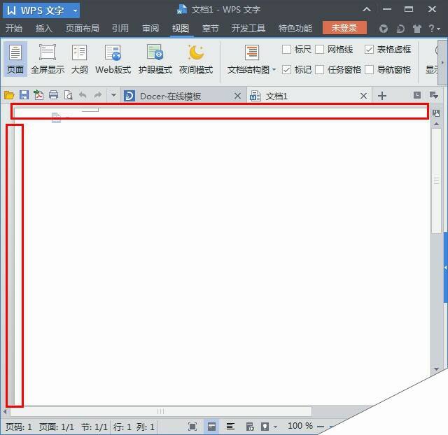Open the 页面布局 ribbon tab
This screenshot has width=448, height=435.
[x=83, y=29]
